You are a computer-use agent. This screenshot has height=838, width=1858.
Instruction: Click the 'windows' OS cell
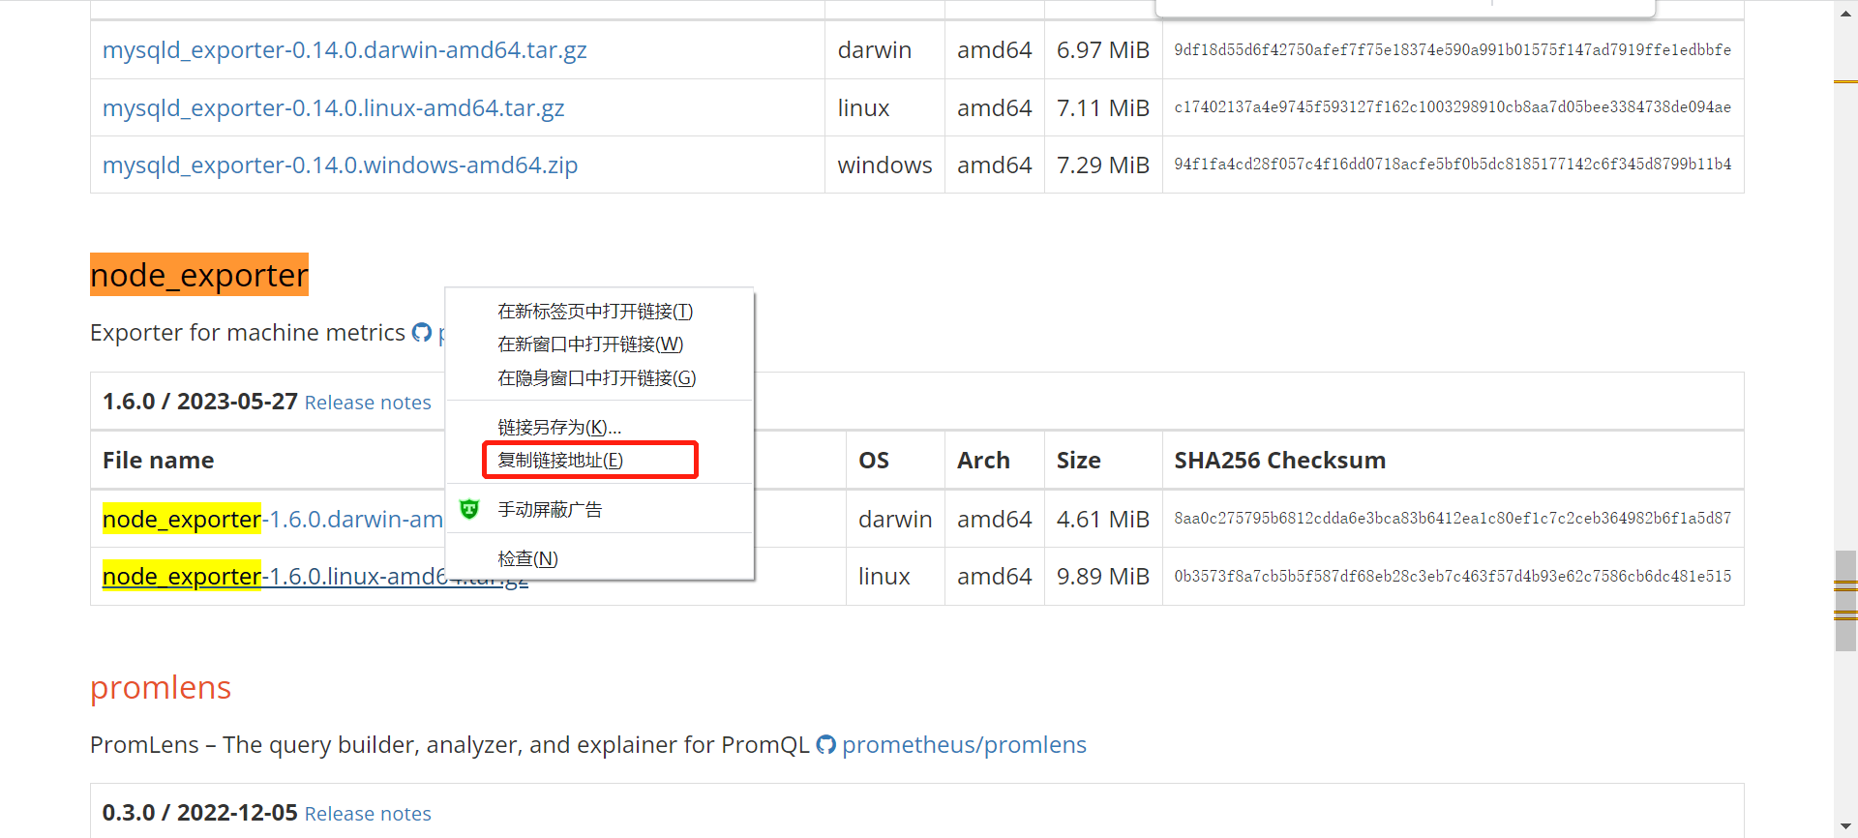click(885, 165)
